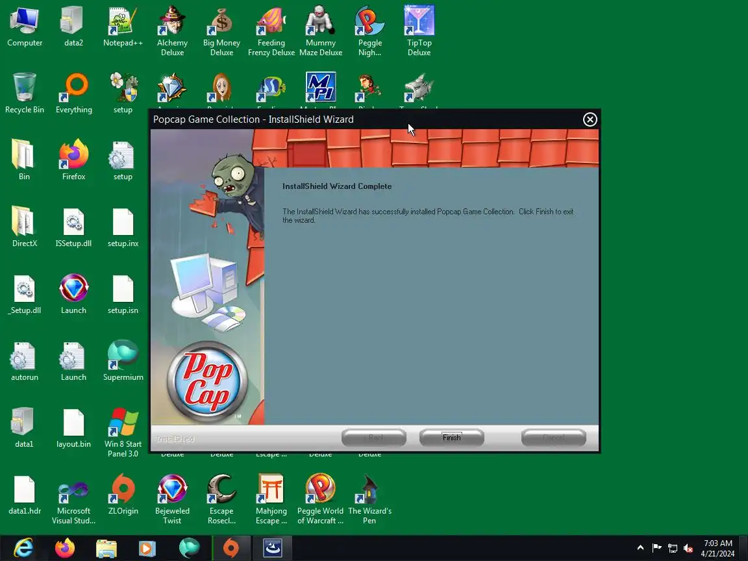
Task: Open Peggle World of Warcraft shortcut
Action: [321, 499]
